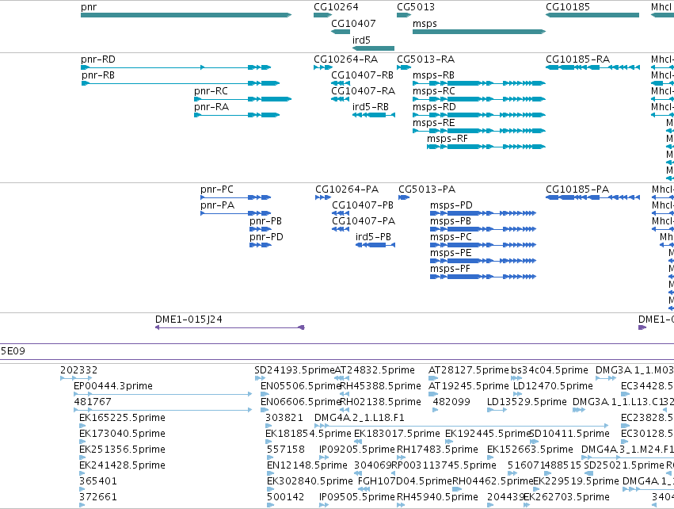
Task: Open protein CG10264-PA
Action: tap(323, 197)
